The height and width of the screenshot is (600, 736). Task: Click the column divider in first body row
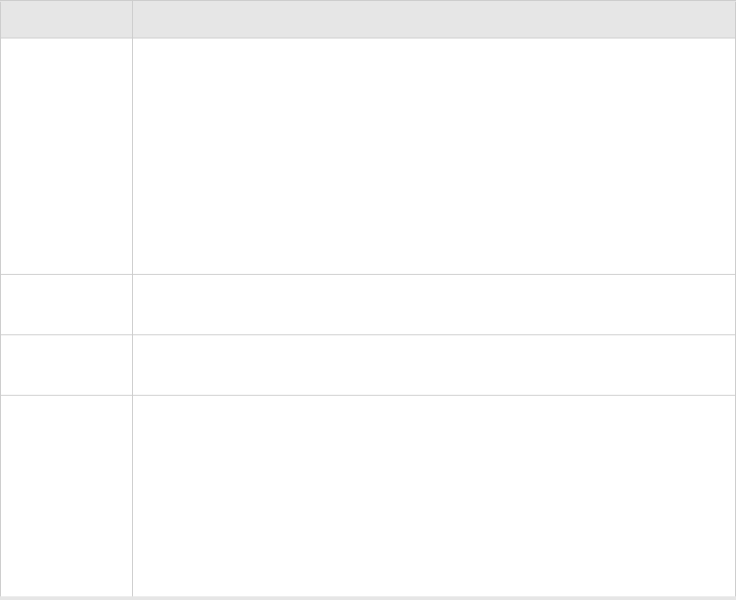[x=132, y=157]
